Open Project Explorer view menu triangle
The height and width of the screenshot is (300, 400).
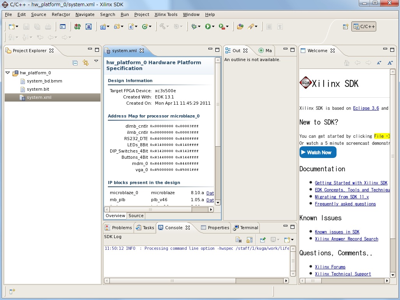96,61
